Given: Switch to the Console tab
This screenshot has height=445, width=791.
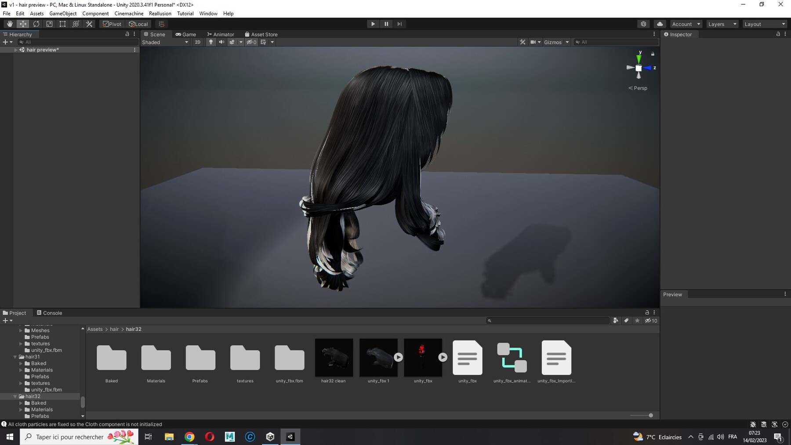Looking at the screenshot, I should click(x=49, y=313).
